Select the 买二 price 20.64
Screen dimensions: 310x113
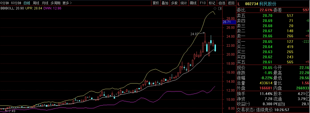[x=267, y=47]
